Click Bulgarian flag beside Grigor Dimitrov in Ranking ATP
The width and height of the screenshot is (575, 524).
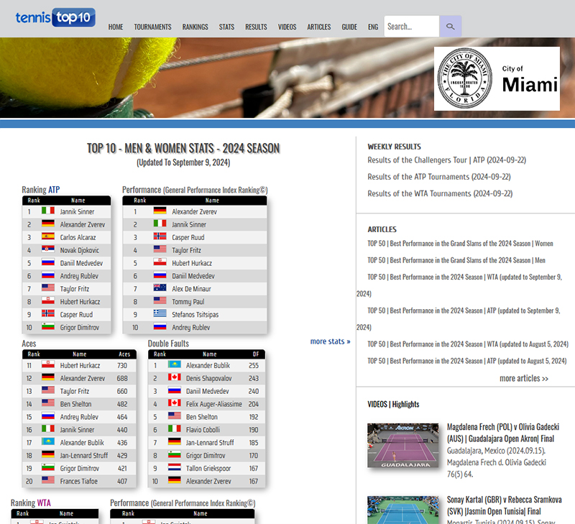48,326
